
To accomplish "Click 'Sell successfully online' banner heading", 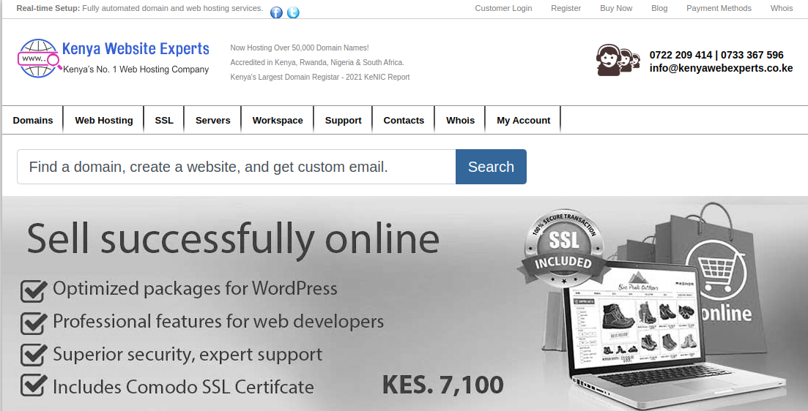I will click(233, 238).
